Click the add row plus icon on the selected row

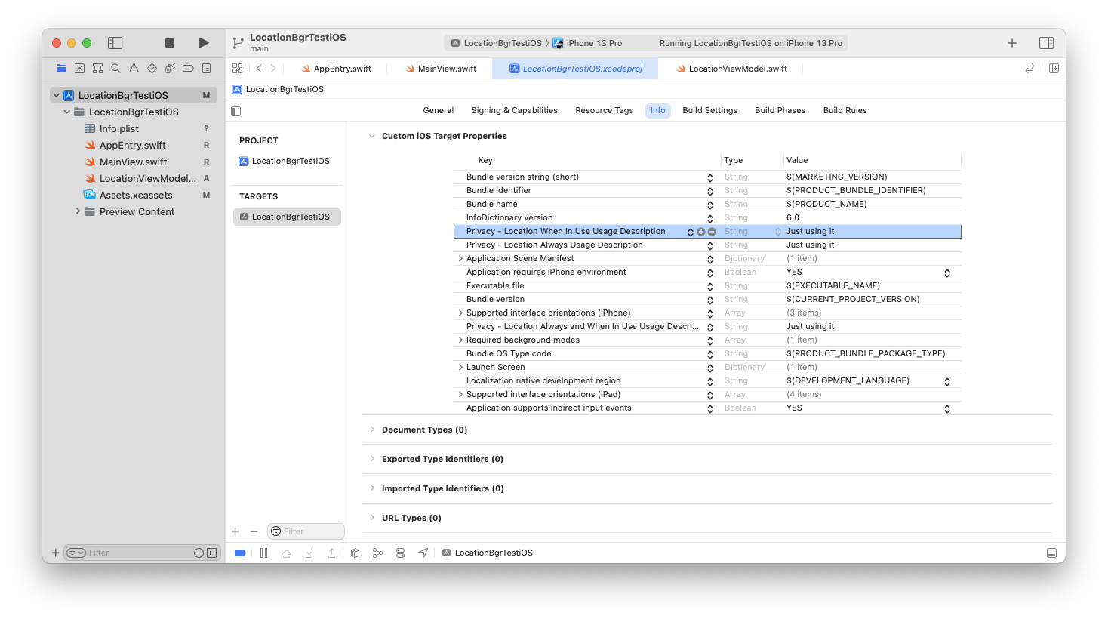[701, 232]
